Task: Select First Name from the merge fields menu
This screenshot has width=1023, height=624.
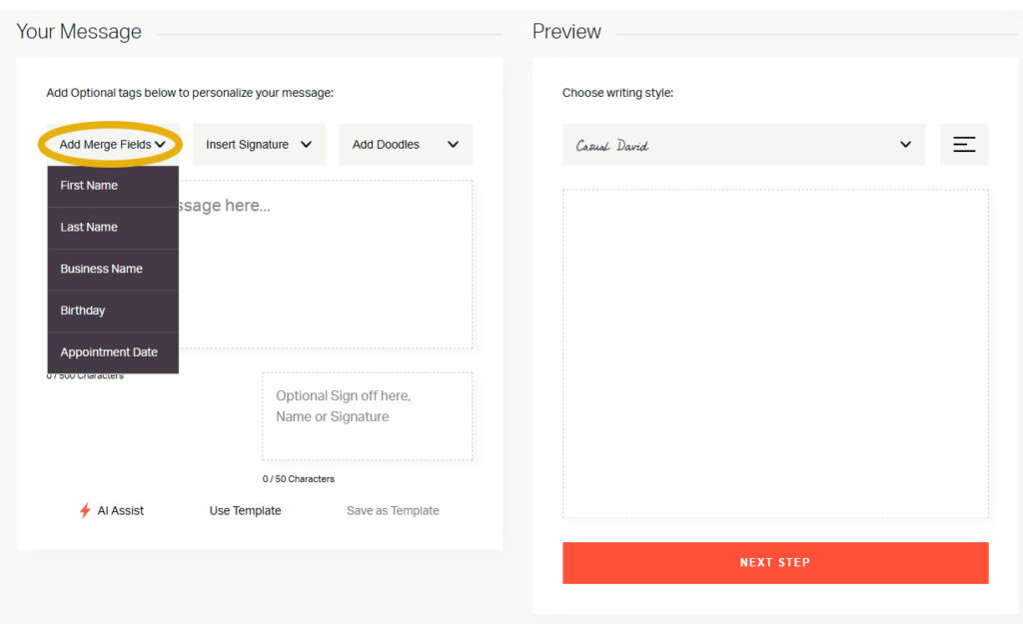Action: [112, 185]
